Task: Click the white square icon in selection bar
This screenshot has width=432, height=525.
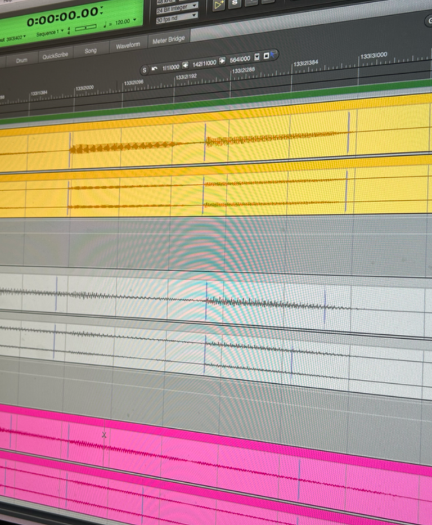Action: click(x=265, y=56)
